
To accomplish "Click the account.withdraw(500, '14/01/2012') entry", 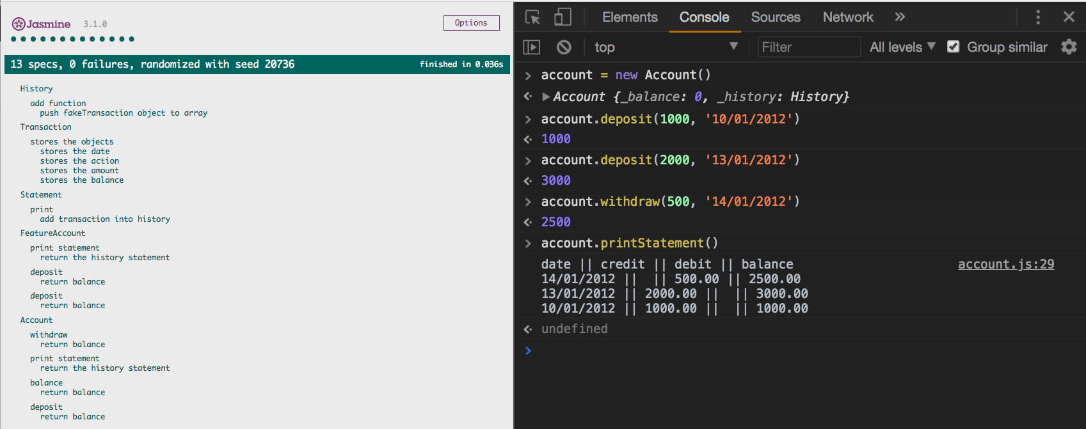I will (670, 201).
